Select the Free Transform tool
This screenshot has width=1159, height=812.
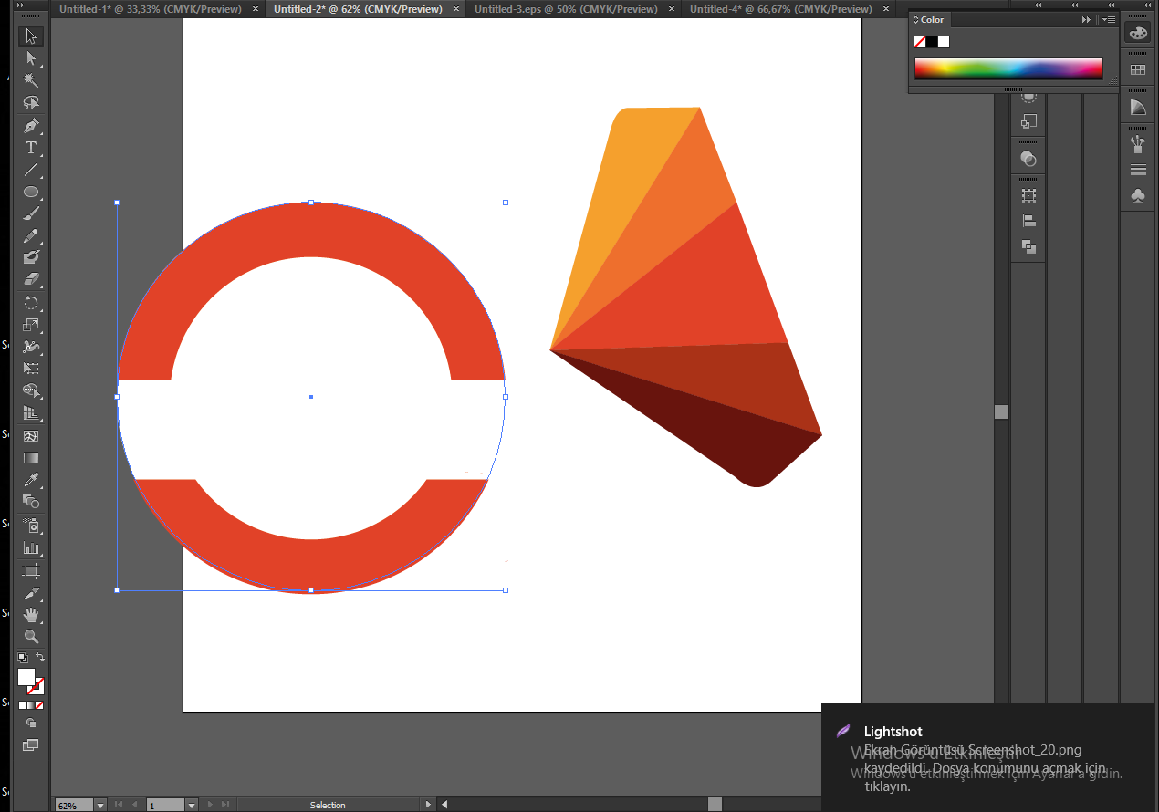click(x=31, y=369)
